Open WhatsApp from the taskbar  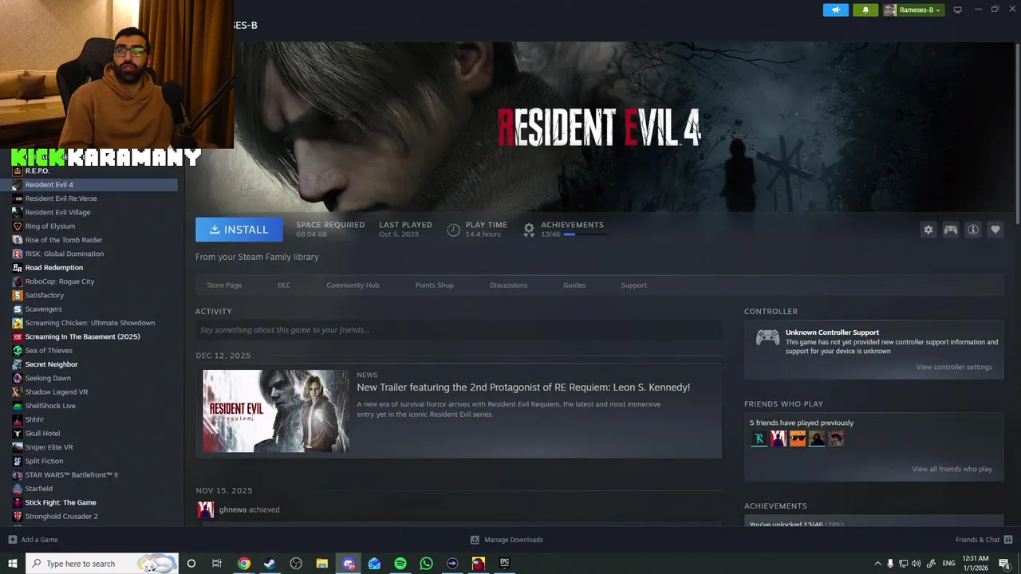click(x=426, y=564)
